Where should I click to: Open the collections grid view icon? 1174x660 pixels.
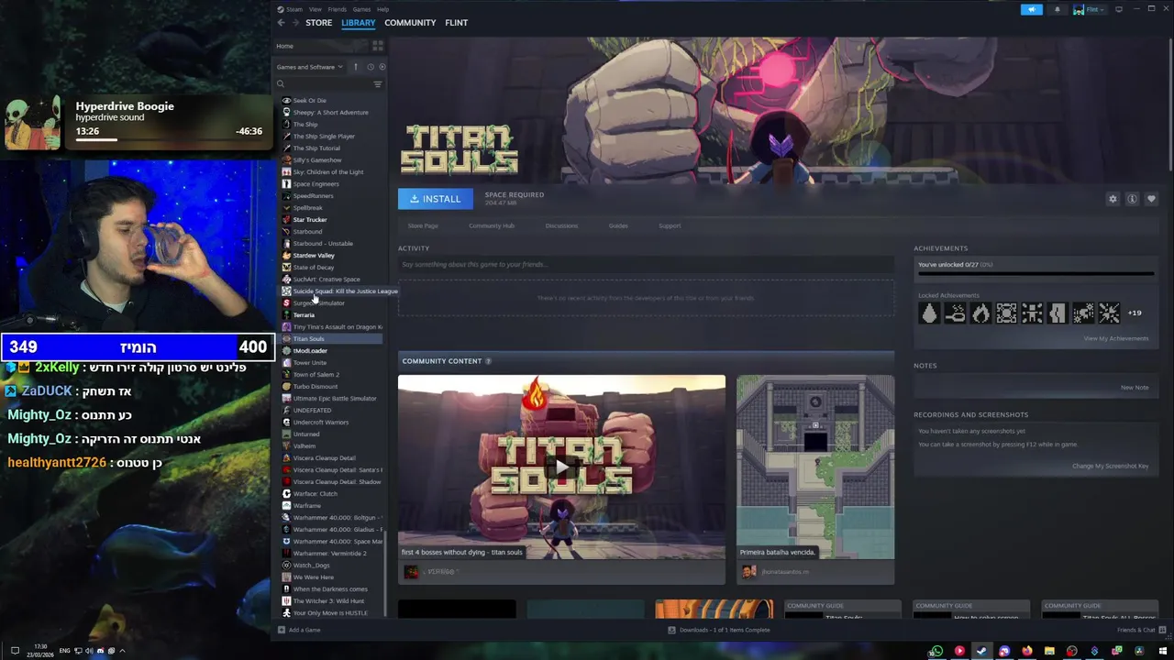click(377, 46)
